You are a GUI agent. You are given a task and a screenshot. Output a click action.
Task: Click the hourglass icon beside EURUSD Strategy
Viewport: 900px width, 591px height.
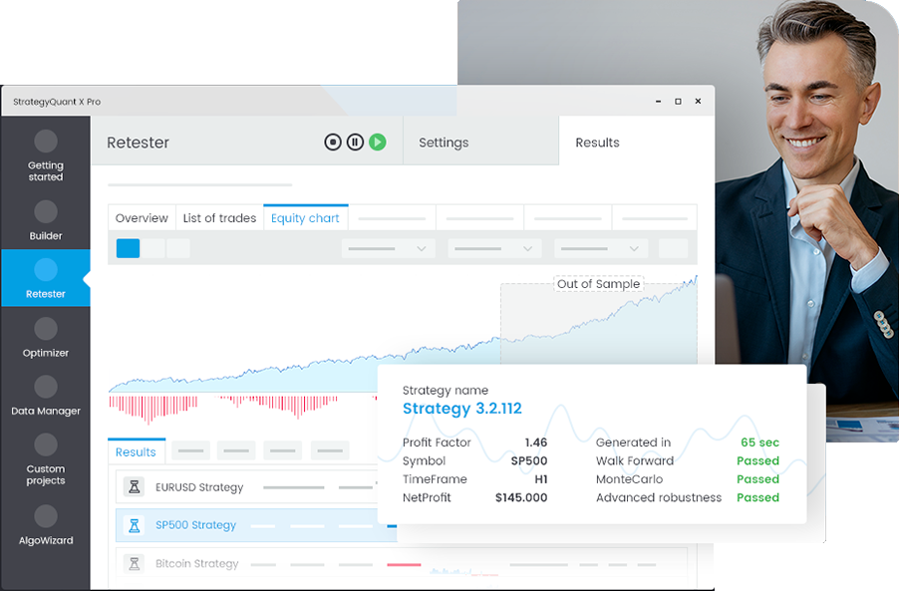(x=133, y=487)
